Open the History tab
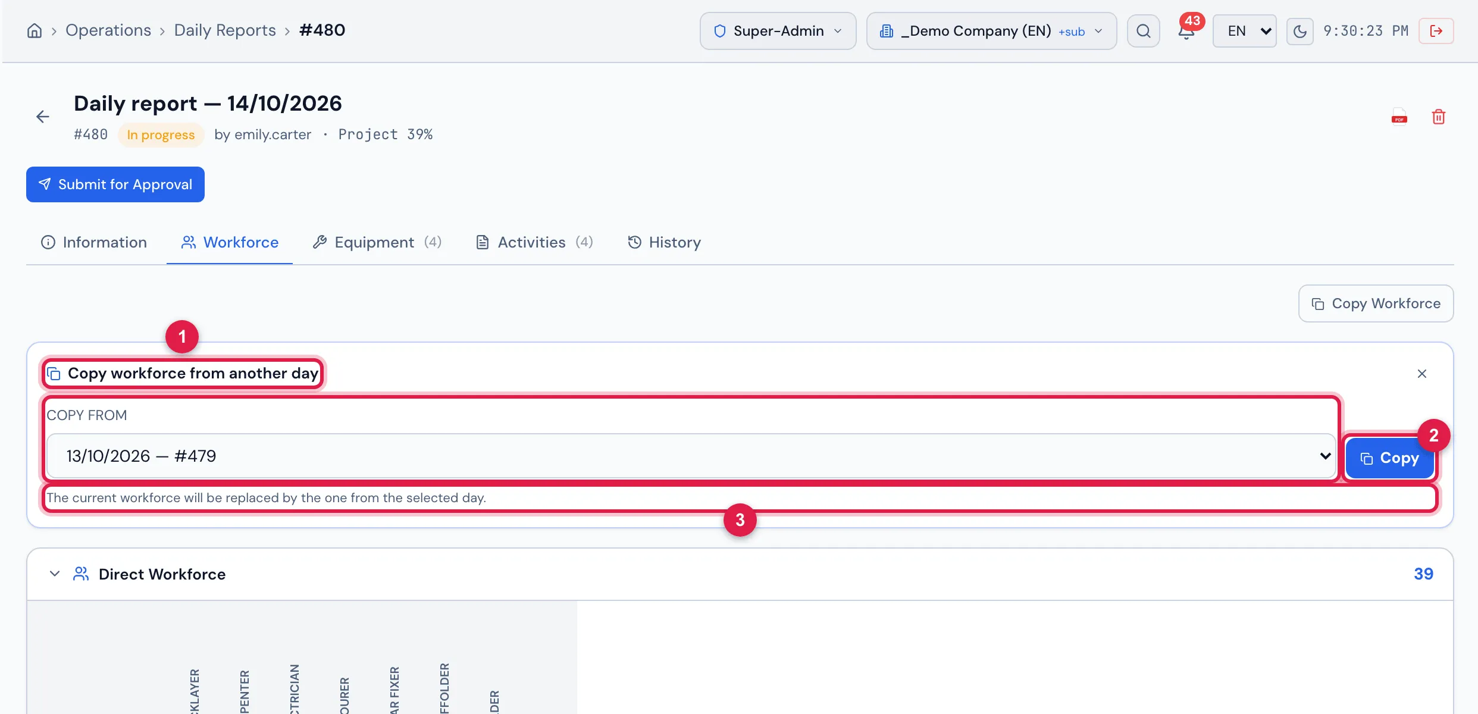Image resolution: width=1478 pixels, height=714 pixels. 664,242
